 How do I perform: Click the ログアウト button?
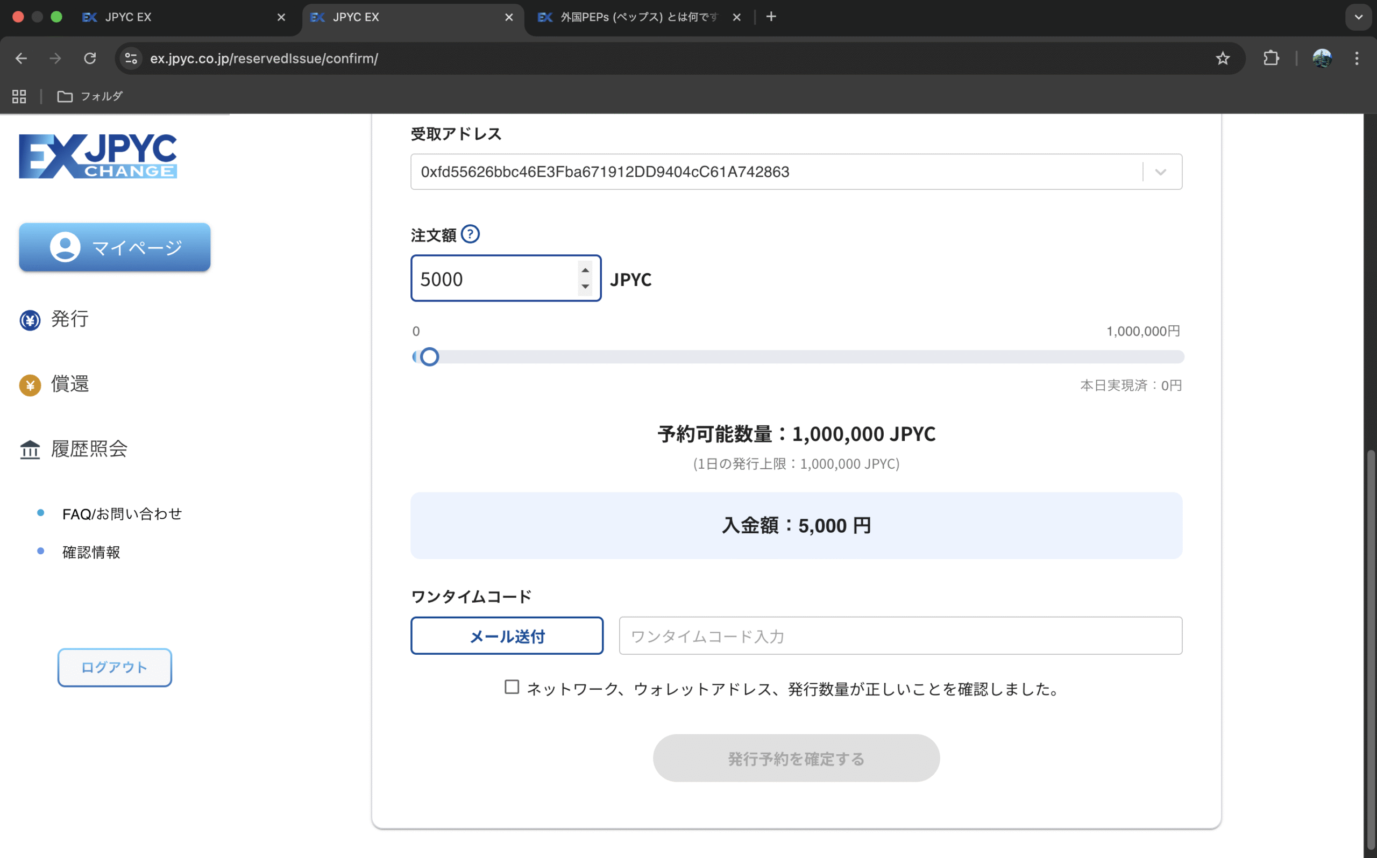115,667
